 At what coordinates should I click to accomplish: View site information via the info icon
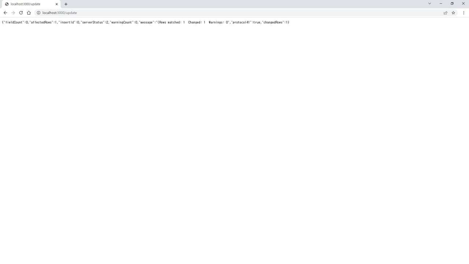[x=38, y=12]
